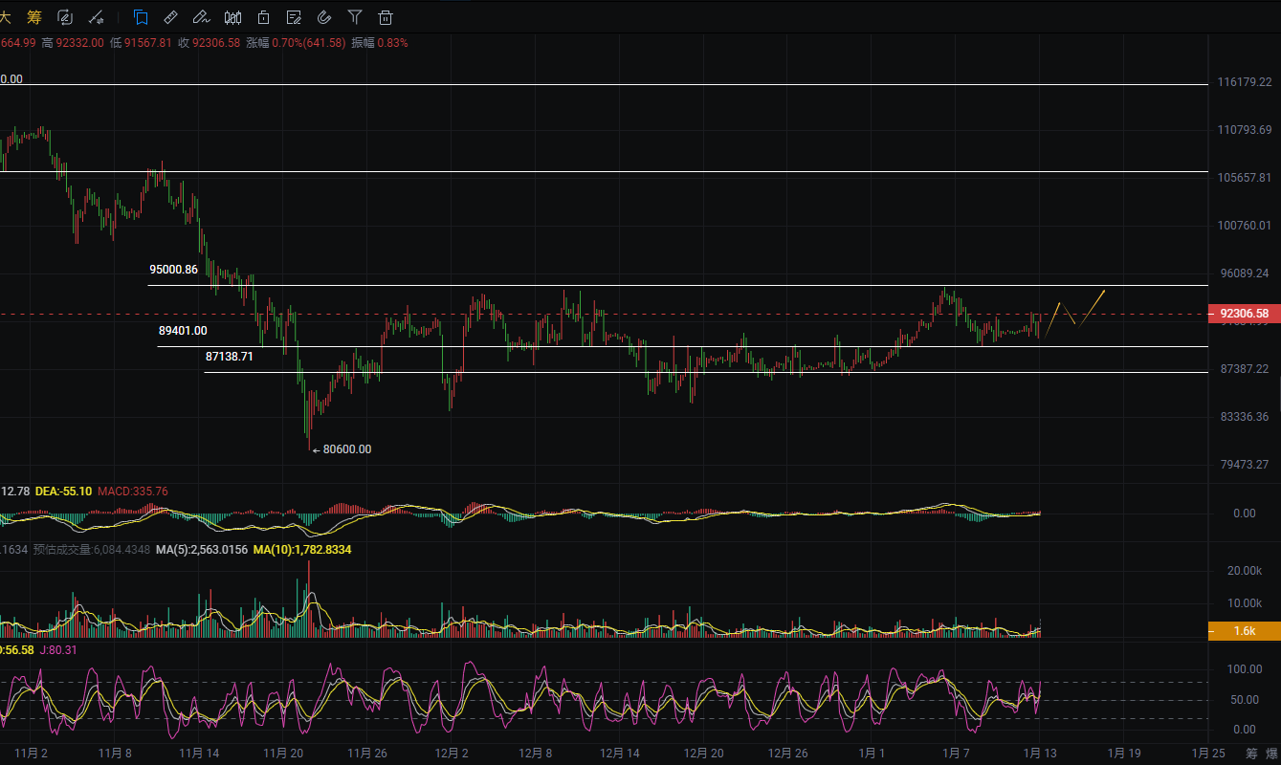1281x765 pixels.
Task: Click the funnel filter icon
Action: [355, 17]
